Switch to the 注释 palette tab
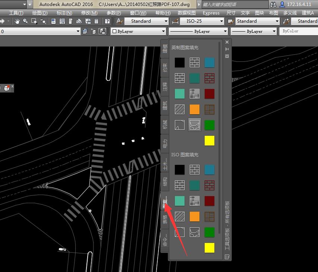 pyautogui.click(x=165, y=86)
